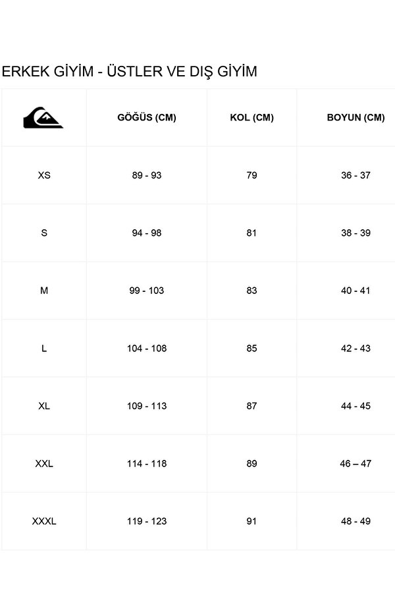Click the page title ERKEK GİYİM - ÜSTLER VE DIŞ GİYİM

click(x=130, y=72)
